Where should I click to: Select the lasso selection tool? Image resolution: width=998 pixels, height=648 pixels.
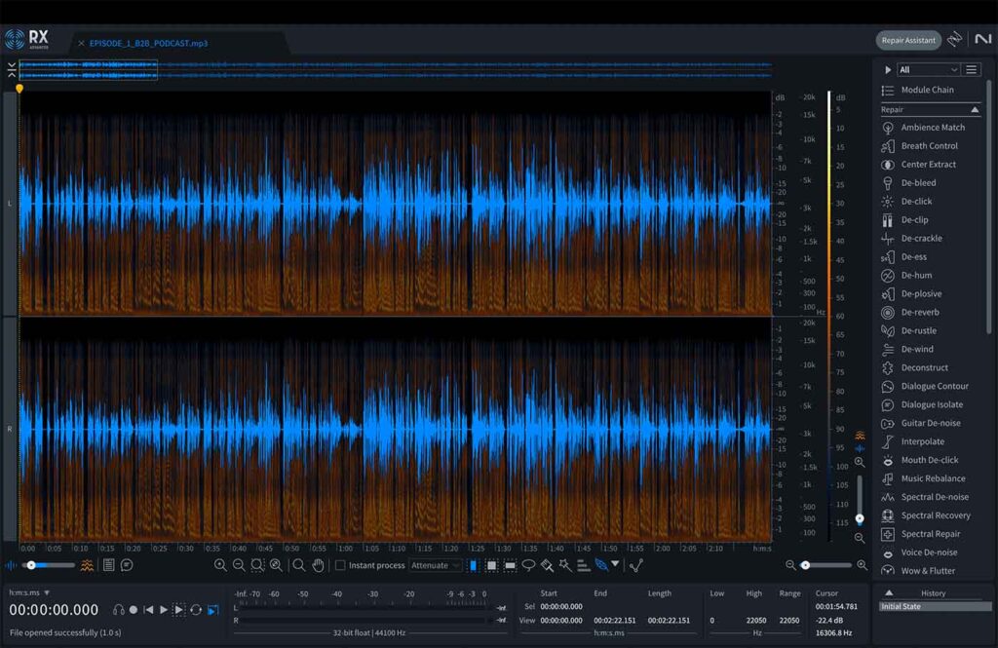(528, 565)
